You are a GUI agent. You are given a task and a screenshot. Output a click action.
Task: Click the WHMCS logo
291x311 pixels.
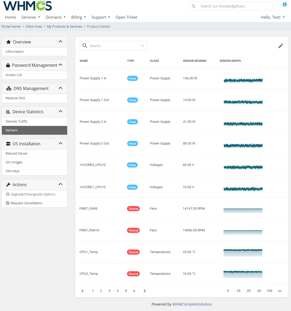pyautogui.click(x=28, y=6)
